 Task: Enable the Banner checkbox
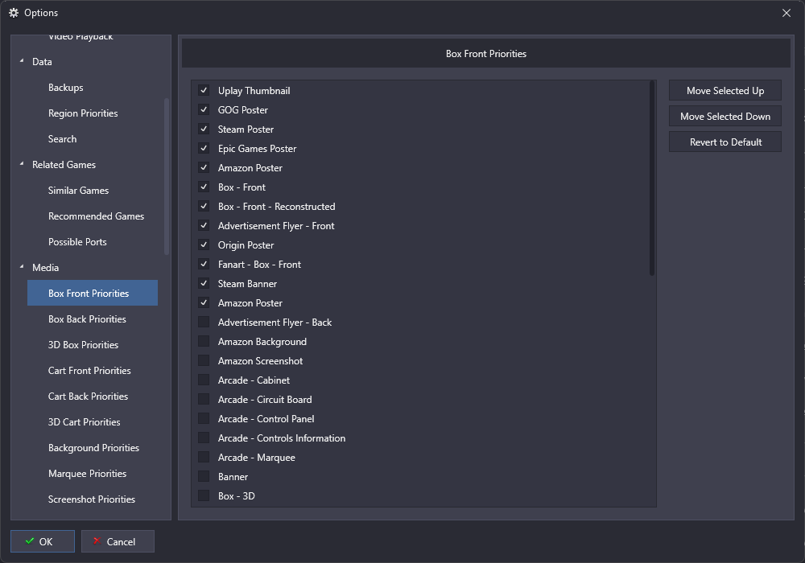204,476
